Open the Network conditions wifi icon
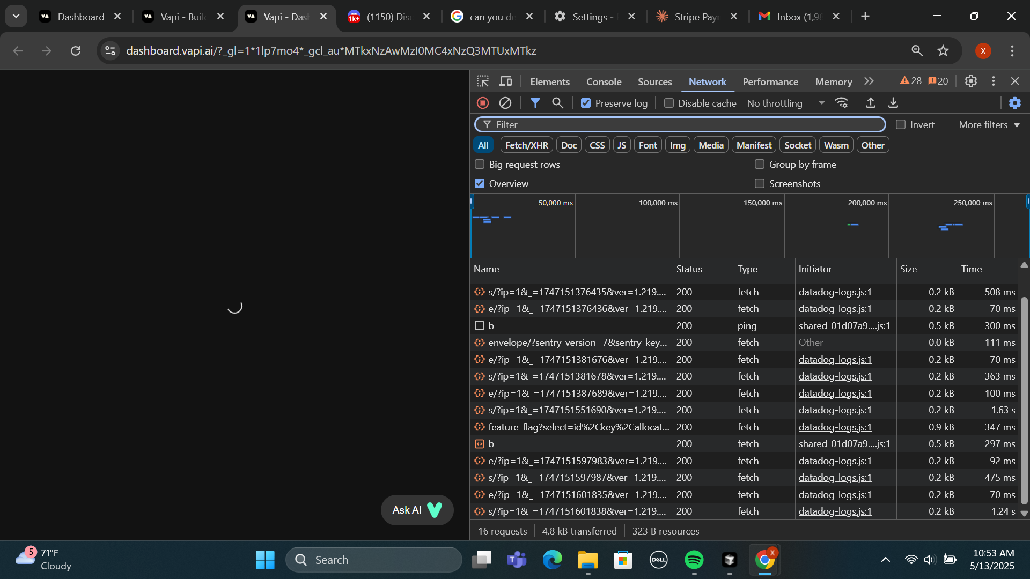The height and width of the screenshot is (579, 1030). [842, 103]
